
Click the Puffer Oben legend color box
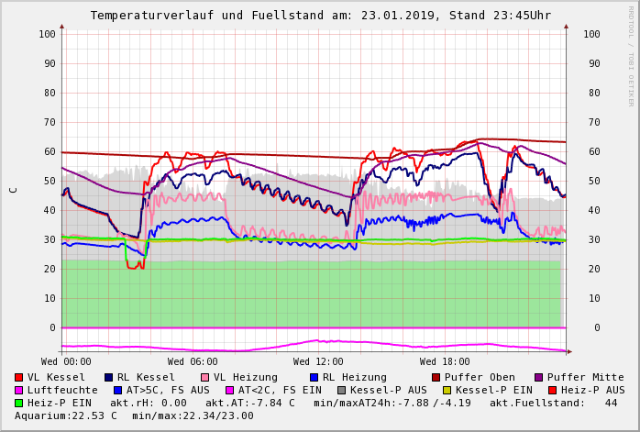[436, 378]
